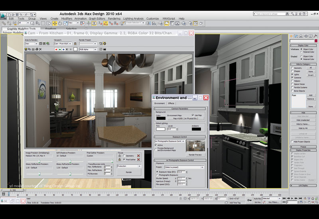This screenshot has height=219, width=319.
Task: Open the MAXScript menu
Action: point(169,18)
